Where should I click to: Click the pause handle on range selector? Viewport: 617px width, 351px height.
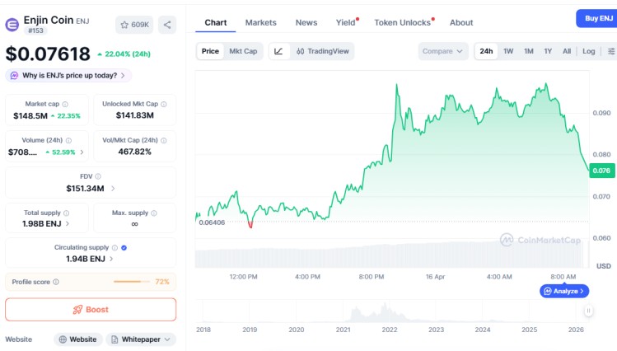588,311
